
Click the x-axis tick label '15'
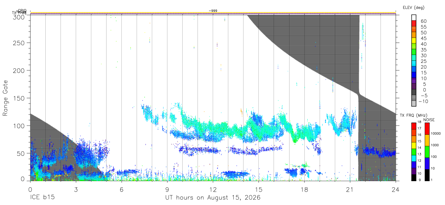259,189
